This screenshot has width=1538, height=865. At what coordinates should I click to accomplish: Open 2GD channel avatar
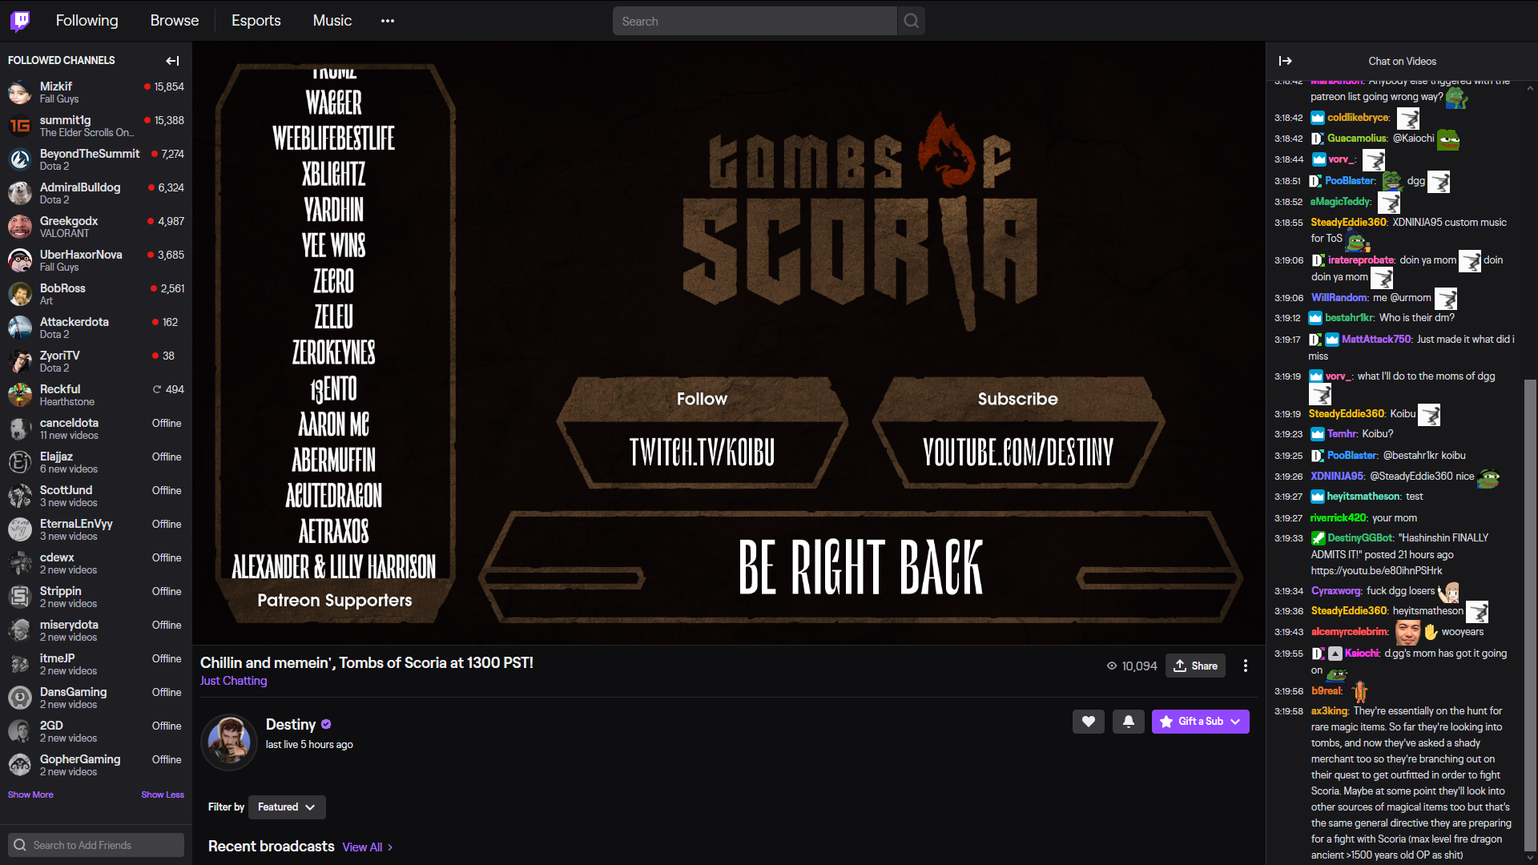point(20,731)
